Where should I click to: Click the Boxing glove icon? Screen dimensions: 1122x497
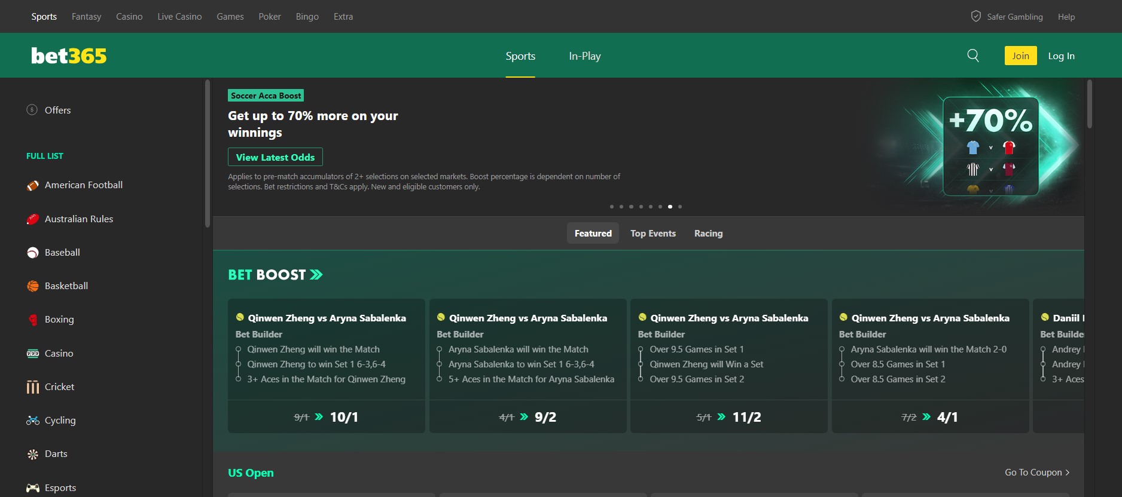[x=33, y=320]
